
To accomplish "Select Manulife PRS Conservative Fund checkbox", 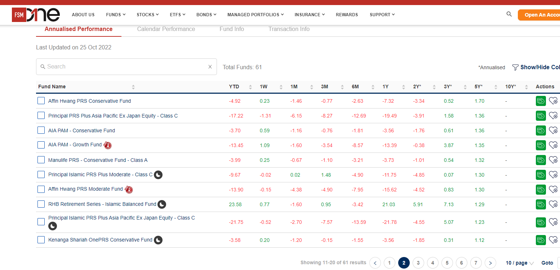I will click(x=41, y=160).
